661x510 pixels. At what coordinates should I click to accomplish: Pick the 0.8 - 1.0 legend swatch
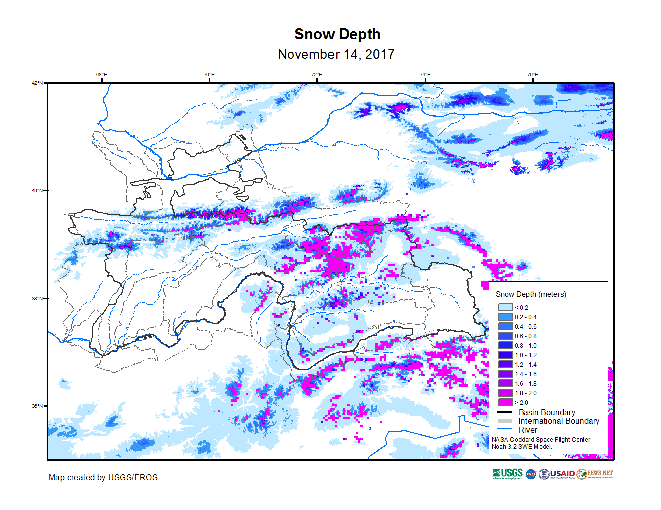click(505, 345)
